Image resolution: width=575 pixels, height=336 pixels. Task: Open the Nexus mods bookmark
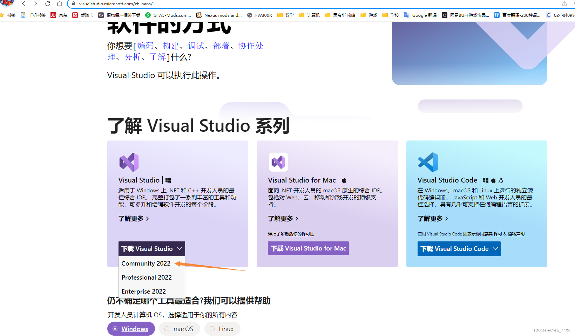[219, 15]
